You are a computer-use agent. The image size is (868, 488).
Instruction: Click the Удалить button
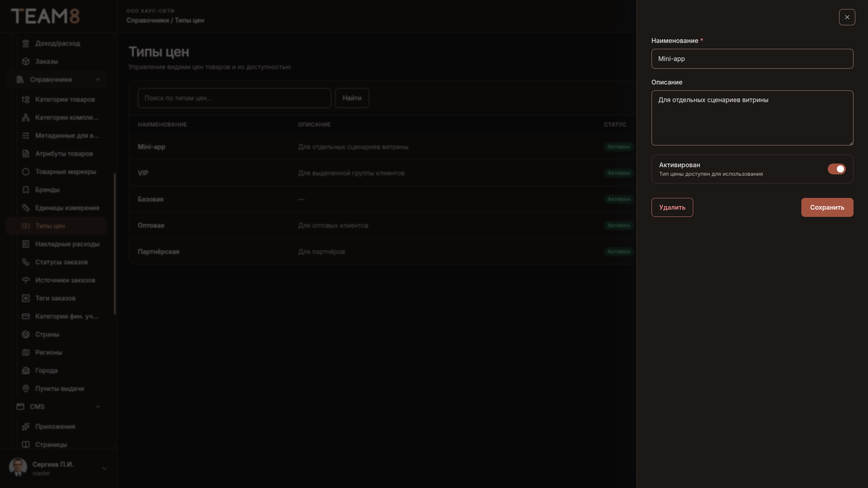click(672, 207)
